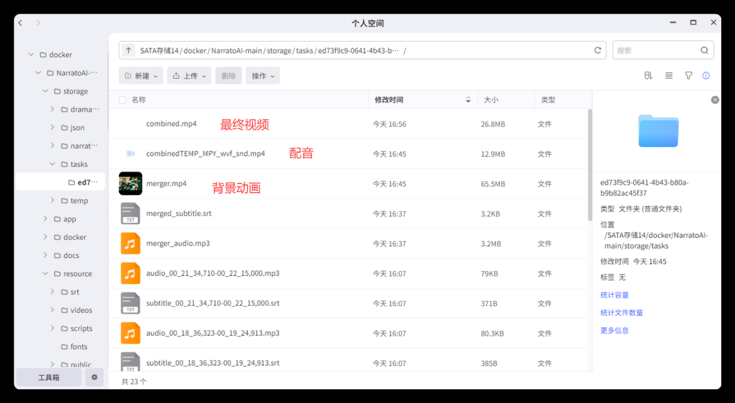735x403 pixels.
Task: Click the 大小 column header
Action: [x=491, y=100]
